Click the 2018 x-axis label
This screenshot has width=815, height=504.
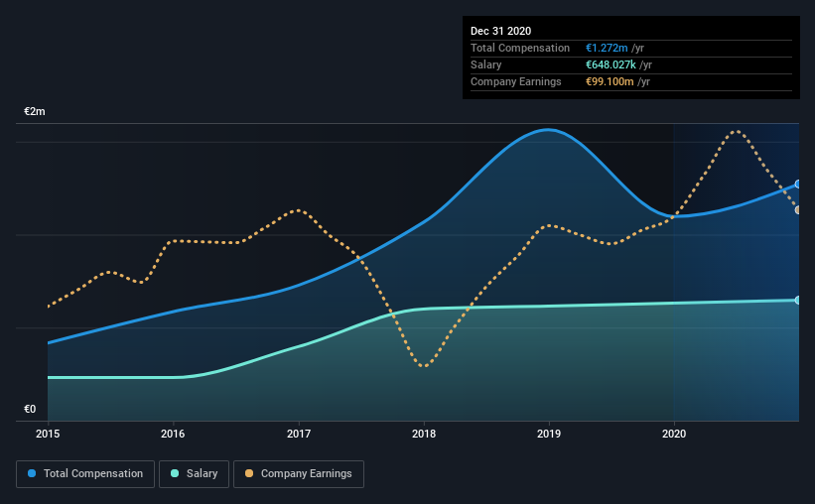point(424,434)
